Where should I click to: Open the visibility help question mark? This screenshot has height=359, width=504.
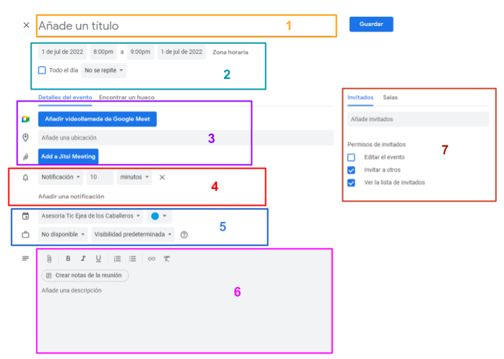point(184,234)
